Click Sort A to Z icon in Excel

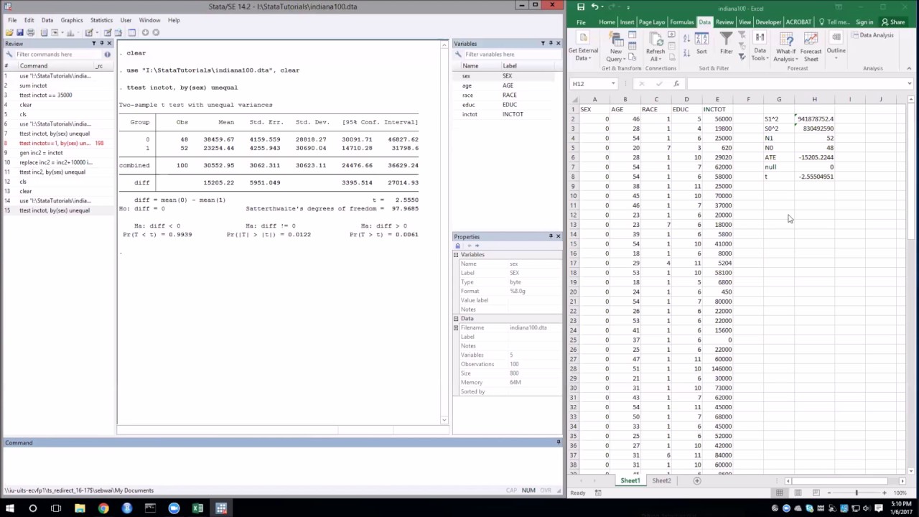click(x=686, y=38)
